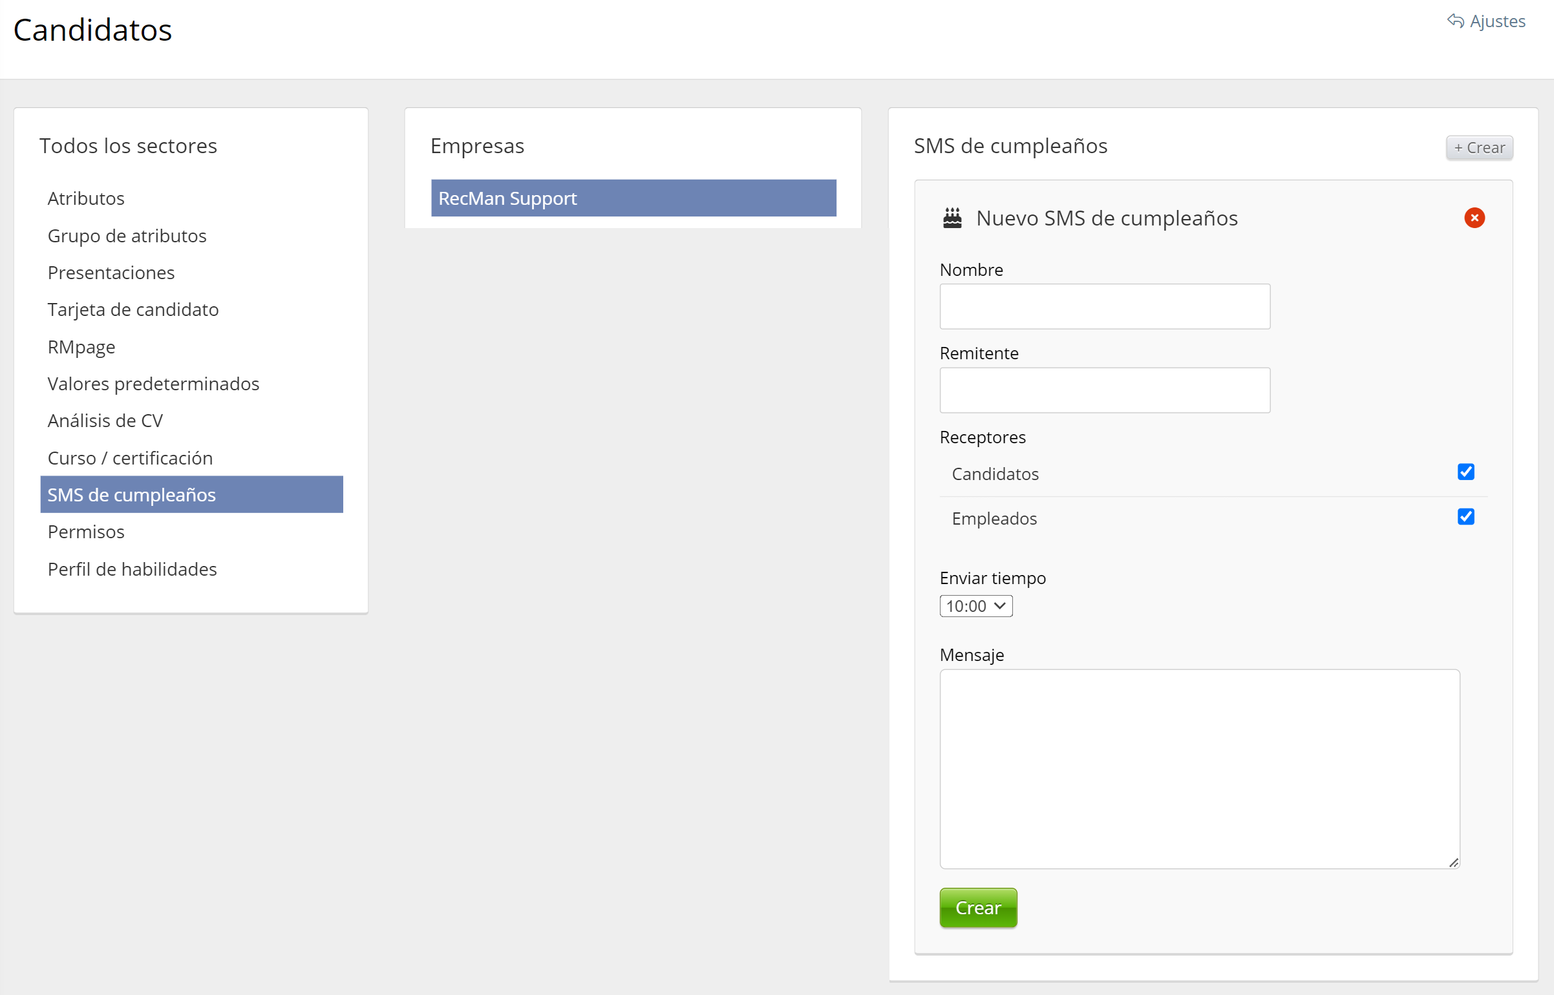
Task: Grab the Mensaje textarea resize handle
Action: pos(1454,863)
